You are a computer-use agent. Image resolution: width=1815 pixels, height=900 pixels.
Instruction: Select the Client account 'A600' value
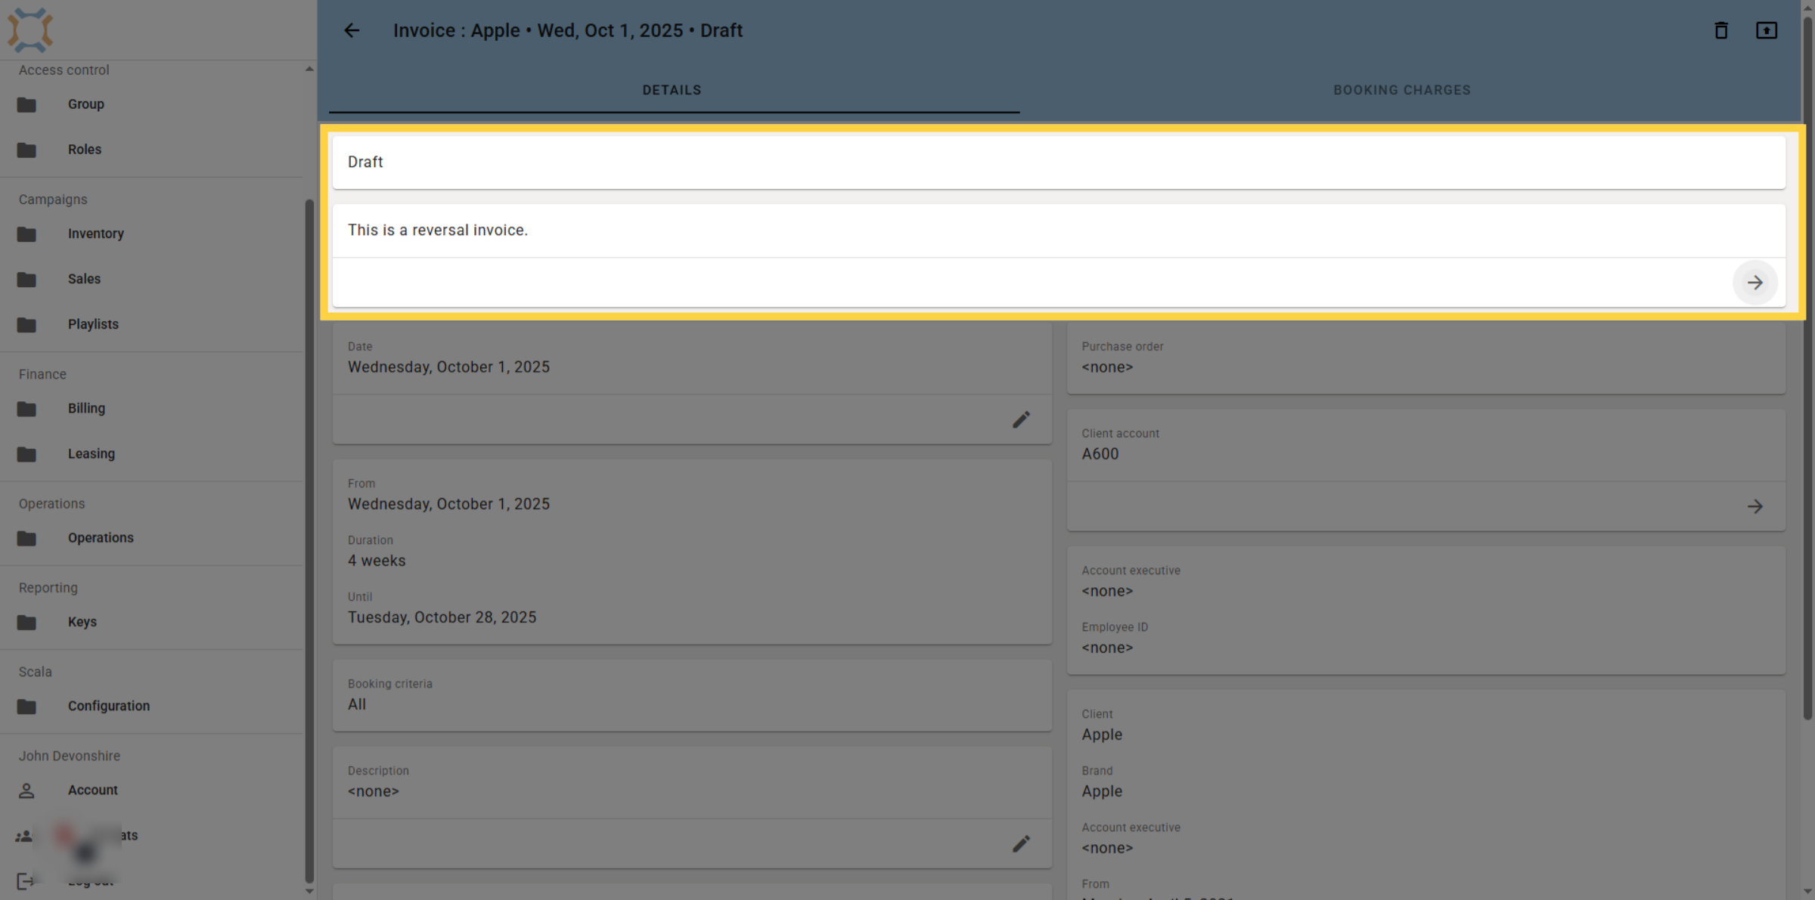click(1100, 454)
